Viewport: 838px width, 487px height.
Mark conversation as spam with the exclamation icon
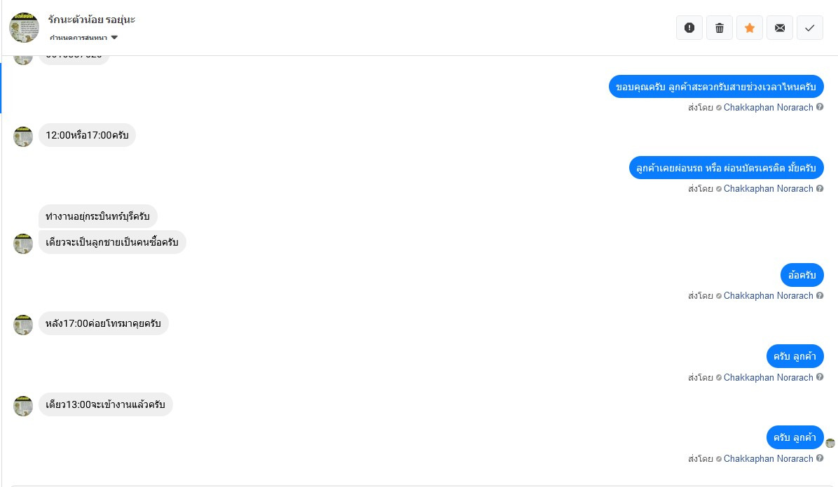689,28
